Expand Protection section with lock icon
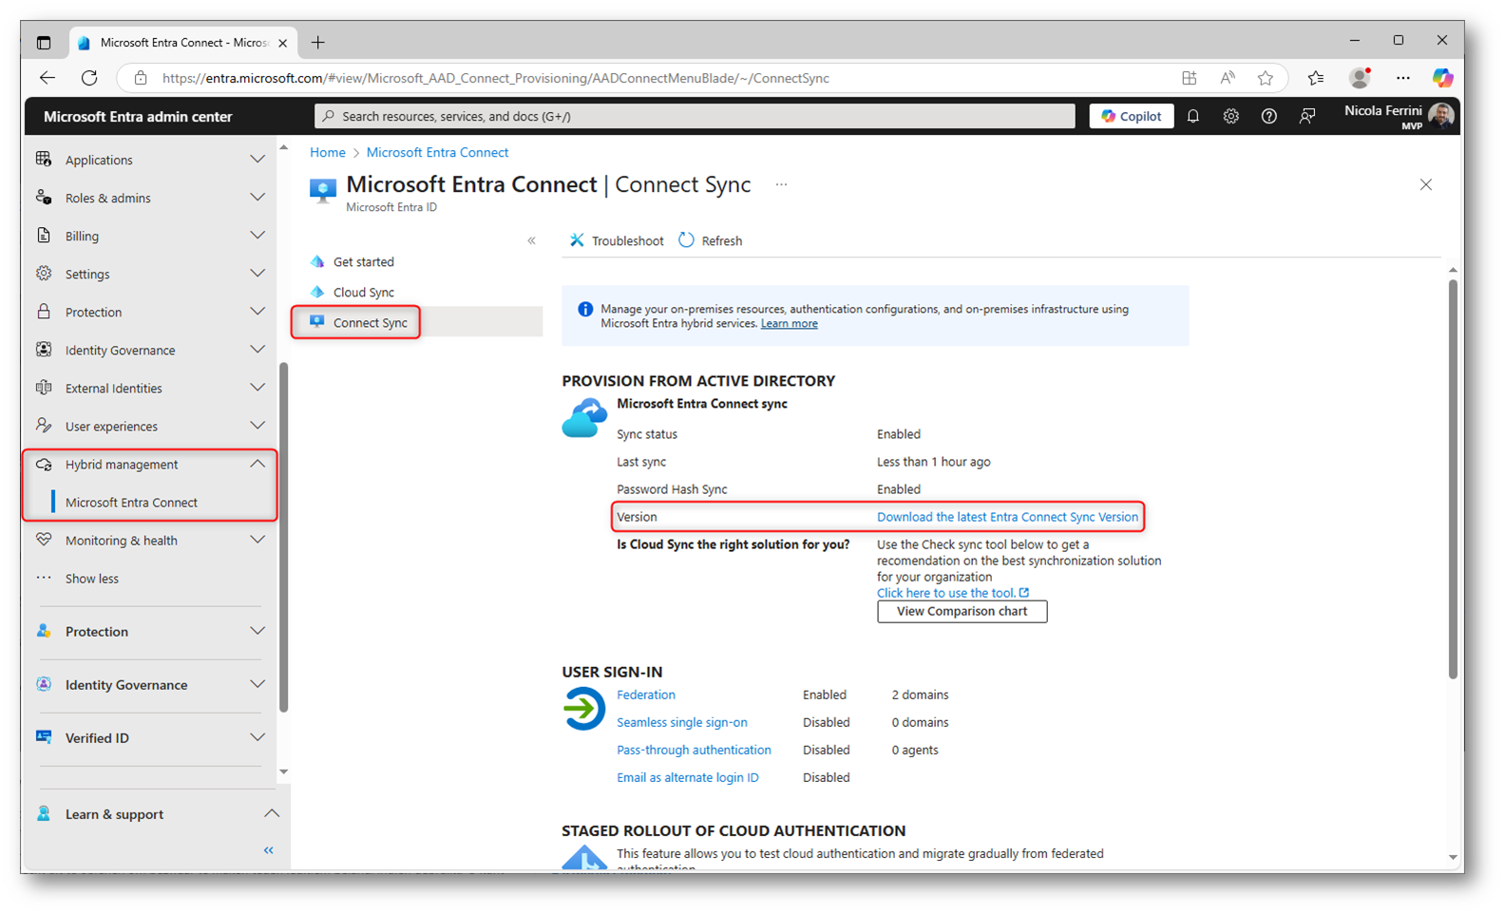The height and width of the screenshot is (914, 1505). (x=150, y=312)
